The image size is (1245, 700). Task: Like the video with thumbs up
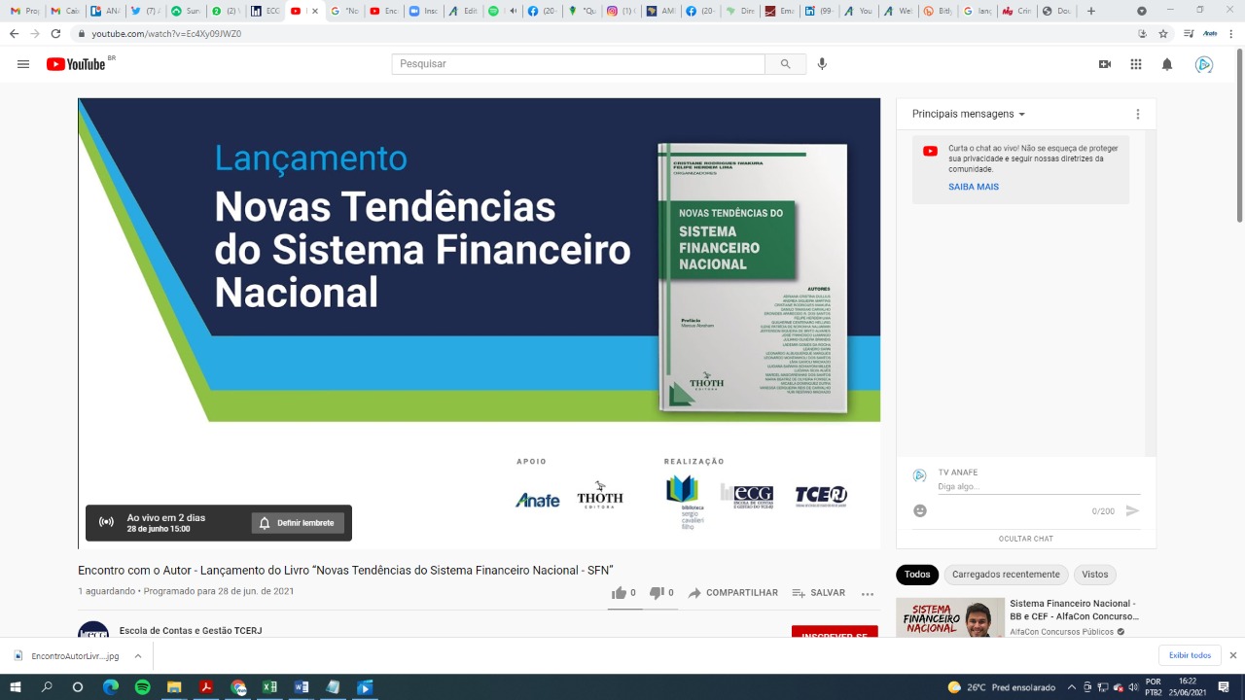click(620, 593)
